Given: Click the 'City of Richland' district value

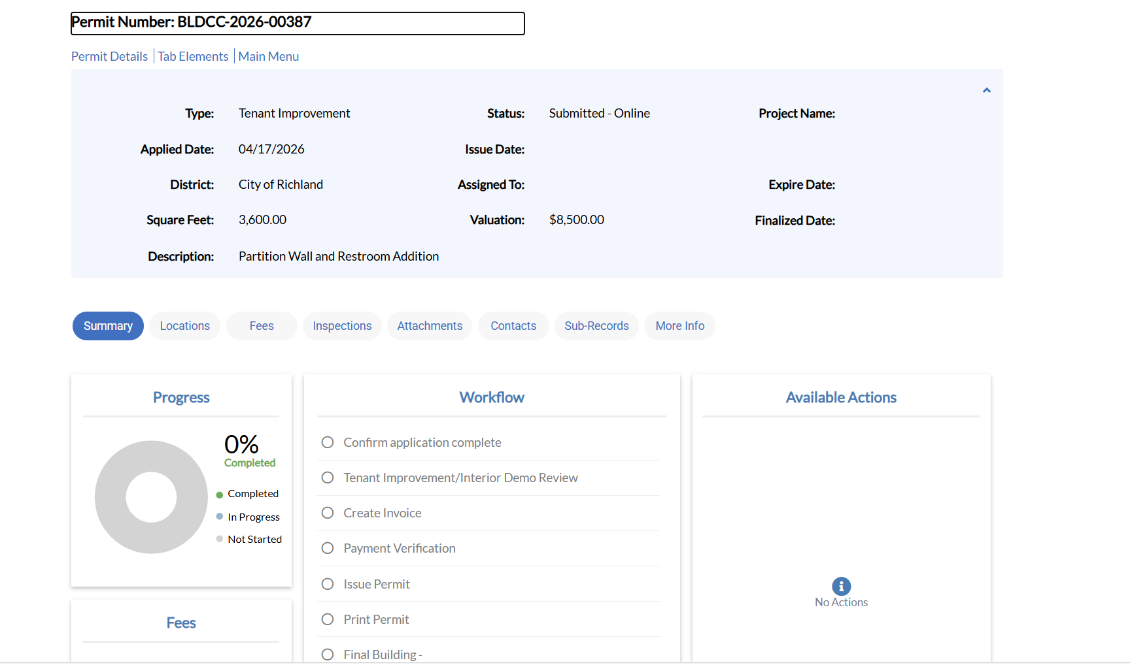Looking at the screenshot, I should [281, 184].
